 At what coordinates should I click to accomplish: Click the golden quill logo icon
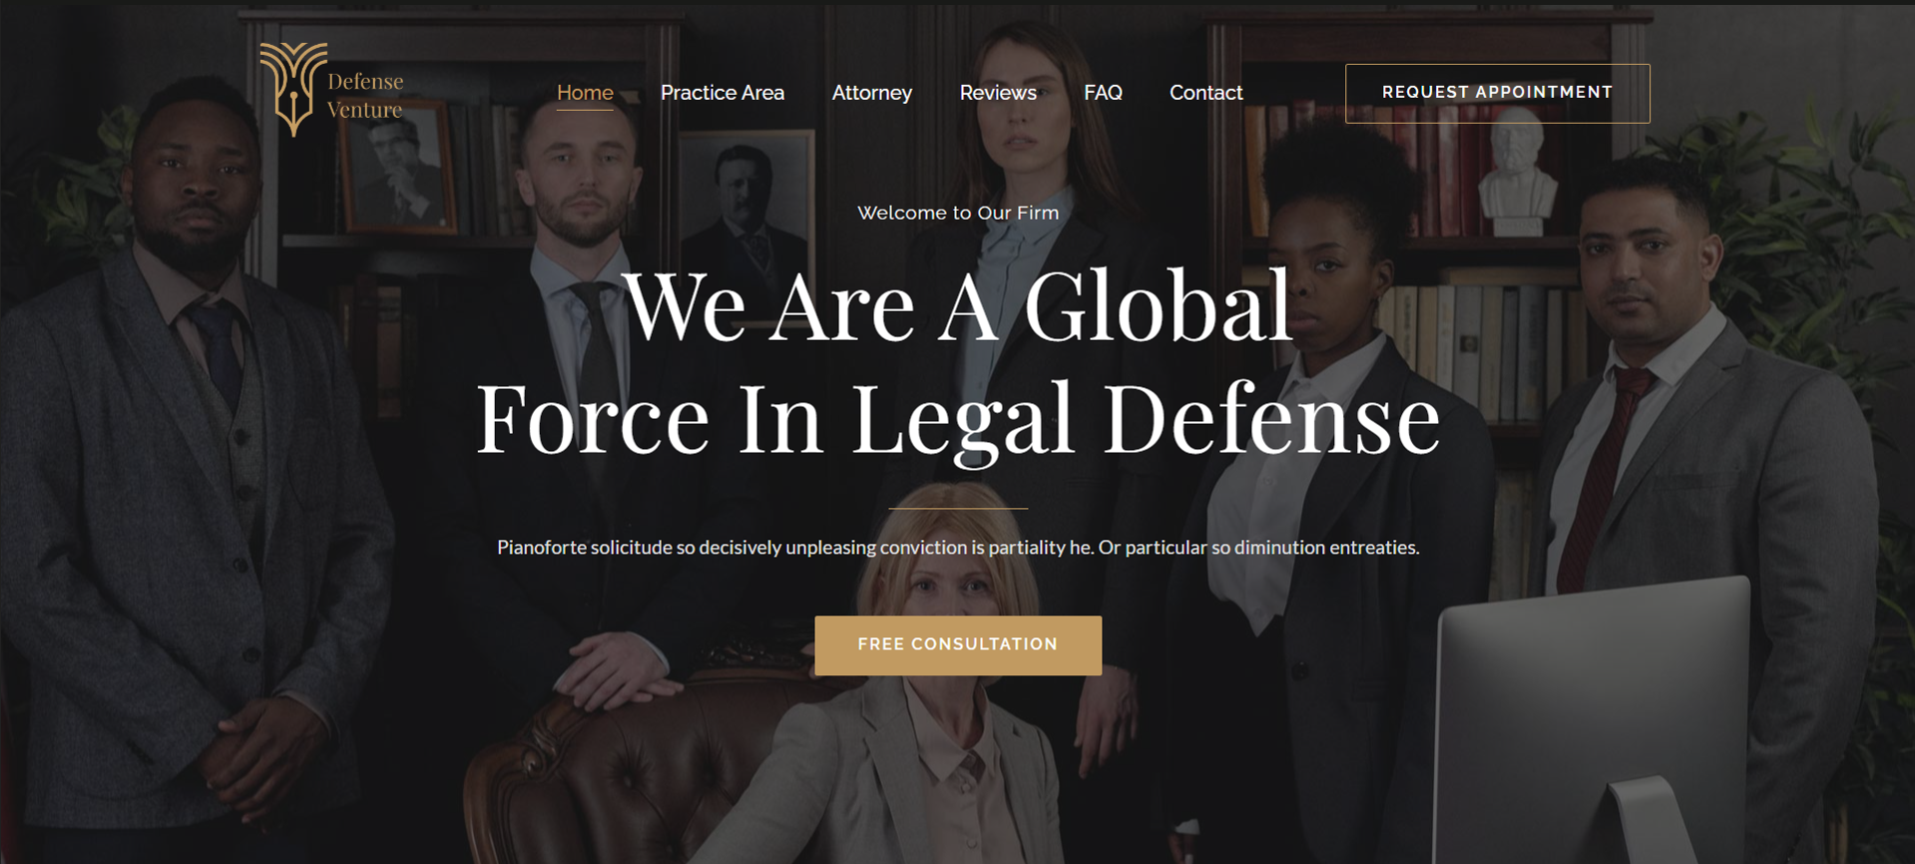pyautogui.click(x=292, y=90)
